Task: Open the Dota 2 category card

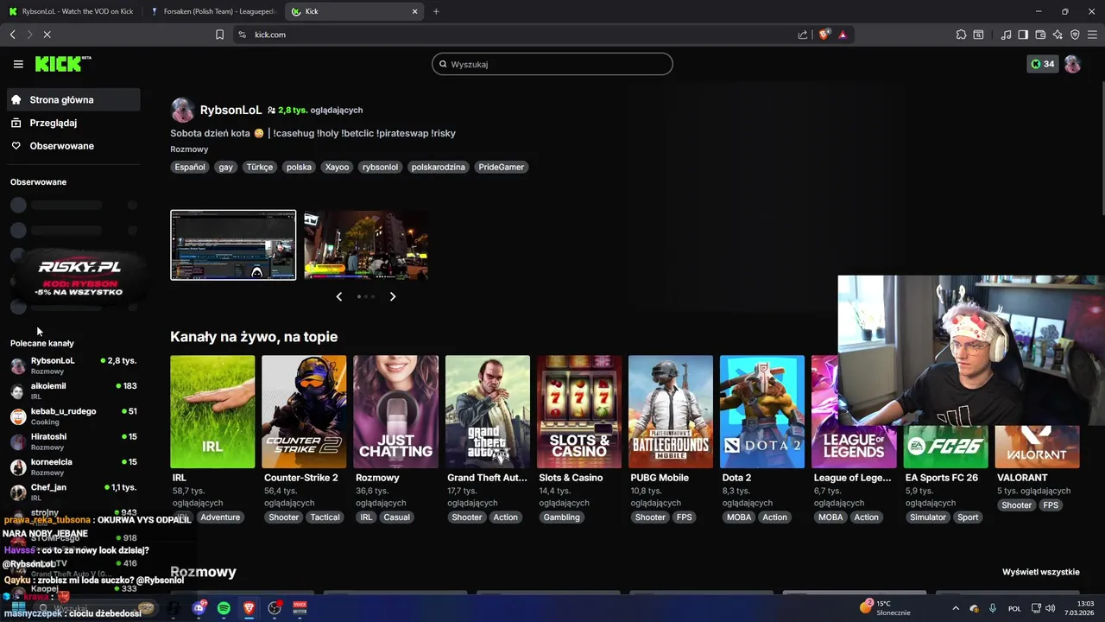Action: 762,412
